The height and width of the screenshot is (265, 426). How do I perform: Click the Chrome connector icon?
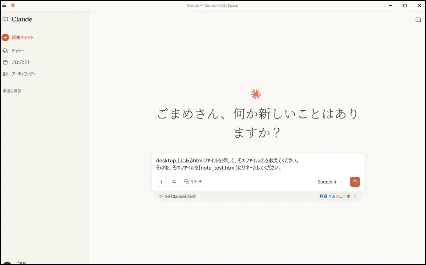(349, 196)
